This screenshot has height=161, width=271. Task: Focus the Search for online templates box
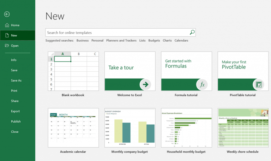(x=120, y=32)
